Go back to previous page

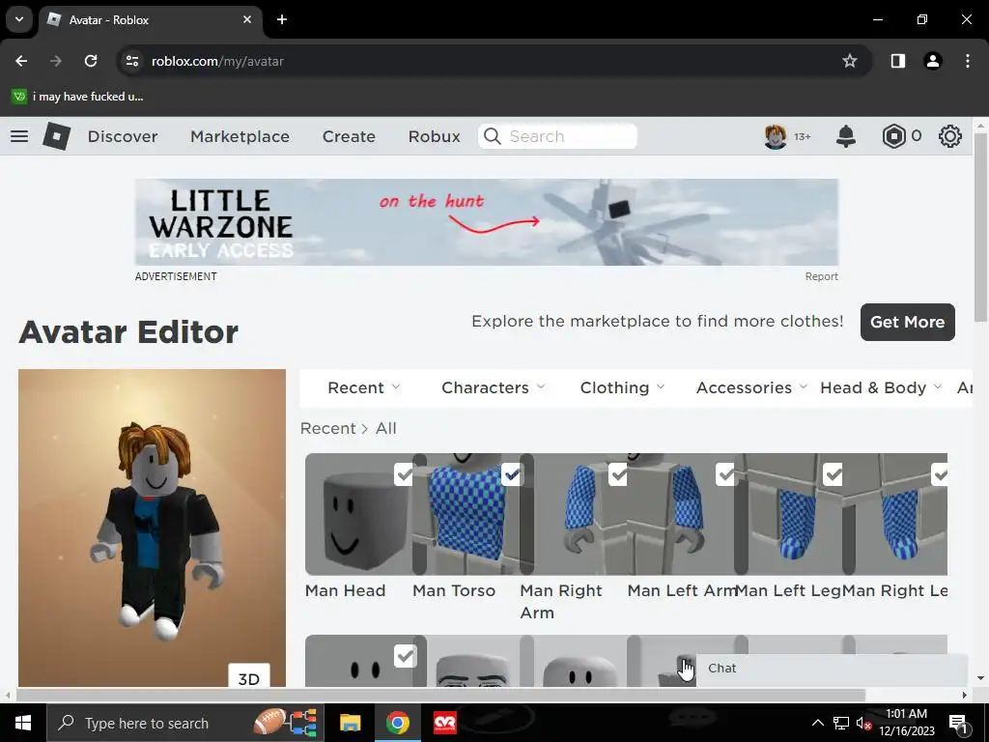pyautogui.click(x=21, y=61)
